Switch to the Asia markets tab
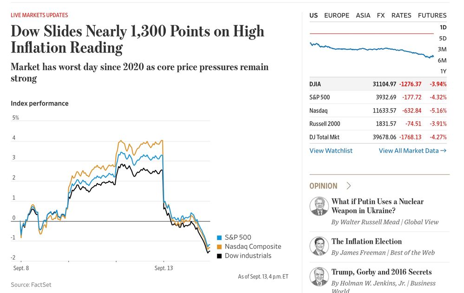Image resolution: width=464 pixels, height=293 pixels. (363, 15)
